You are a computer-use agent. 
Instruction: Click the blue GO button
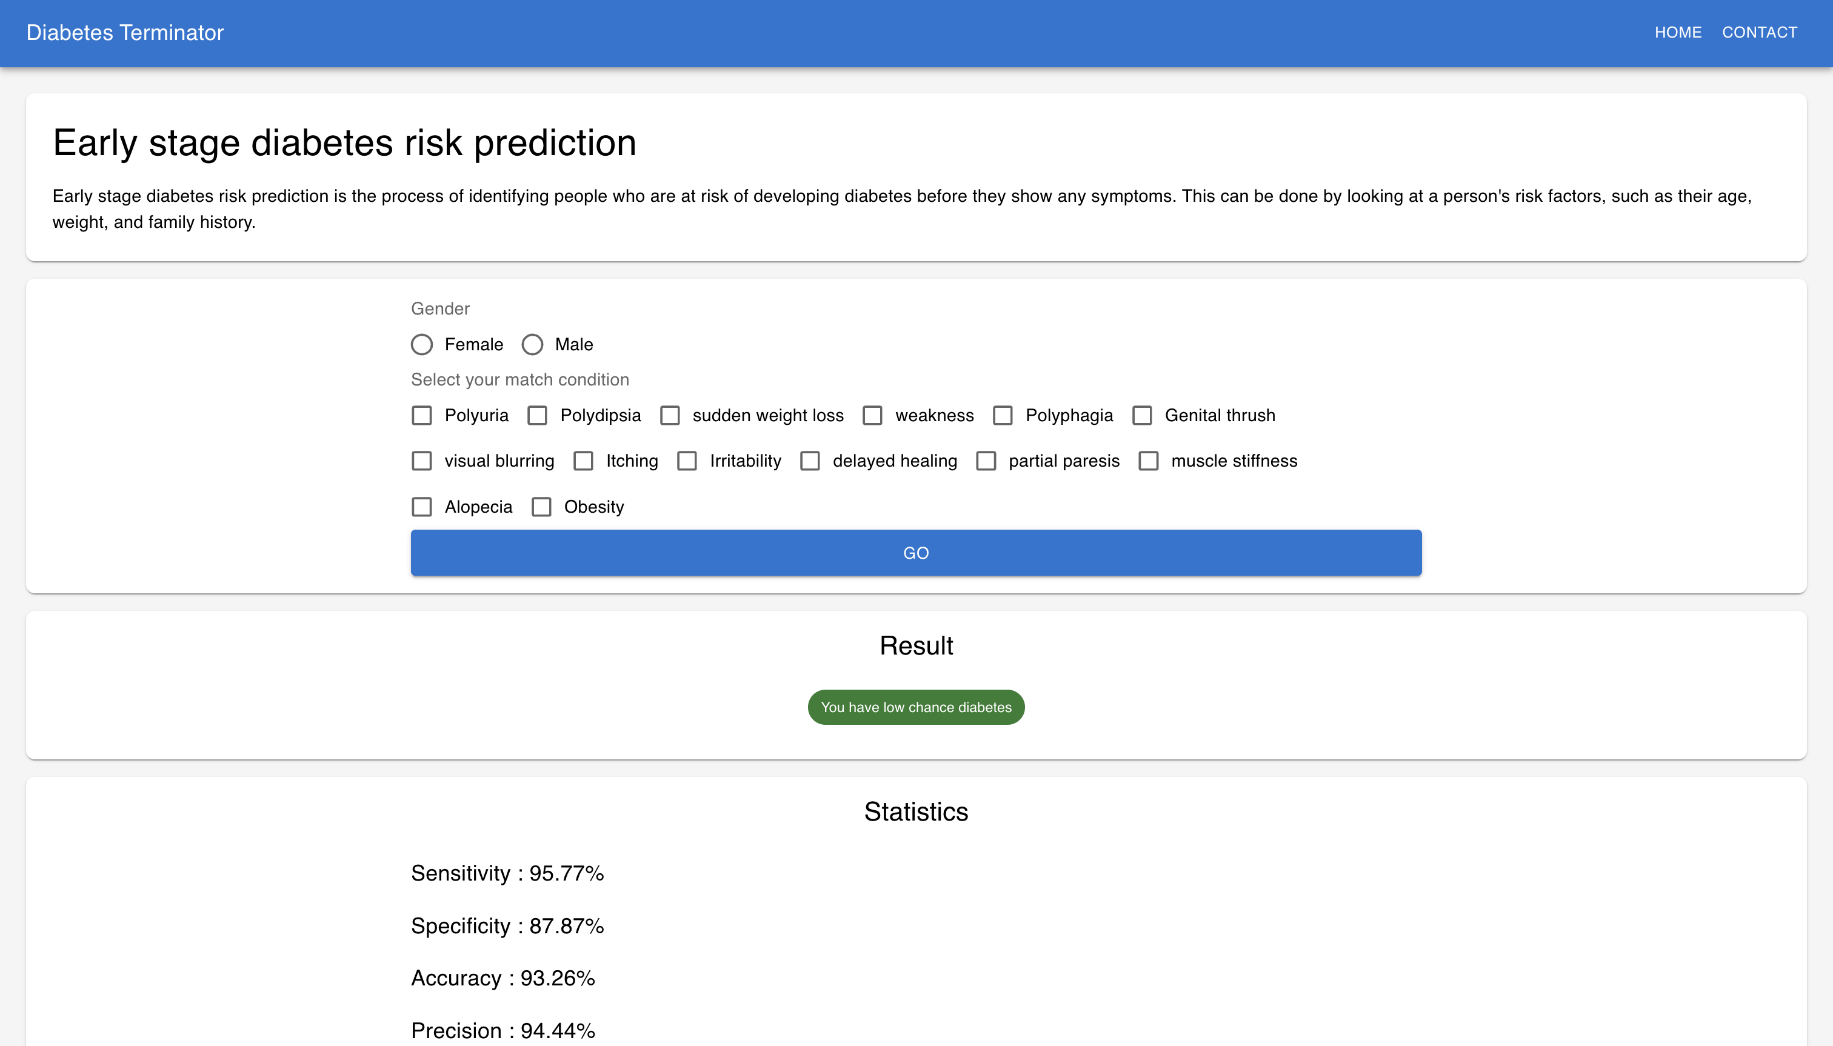(x=916, y=553)
